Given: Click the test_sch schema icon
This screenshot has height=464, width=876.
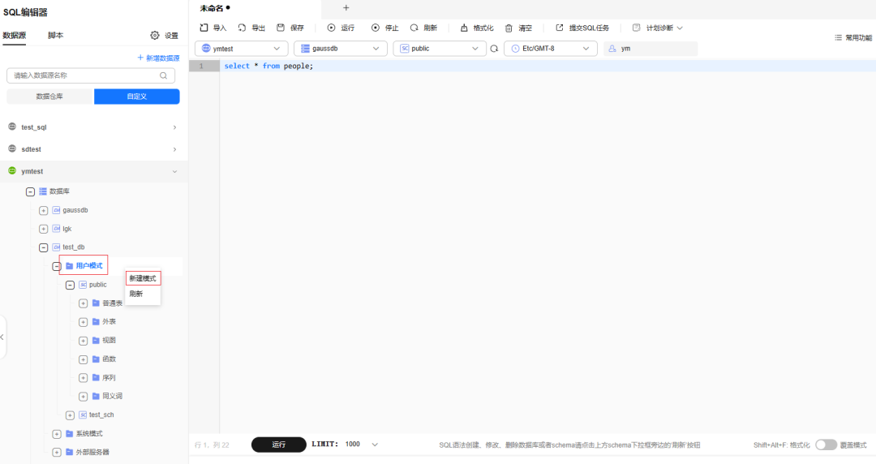Looking at the screenshot, I should (x=83, y=415).
